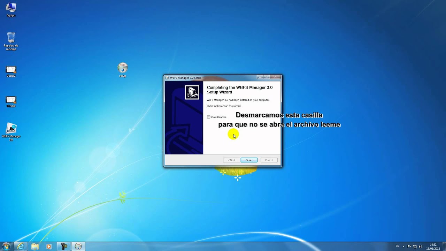Image resolution: width=446 pixels, height=251 pixels.
Task: Show hidden system tray icons
Action: (404, 246)
